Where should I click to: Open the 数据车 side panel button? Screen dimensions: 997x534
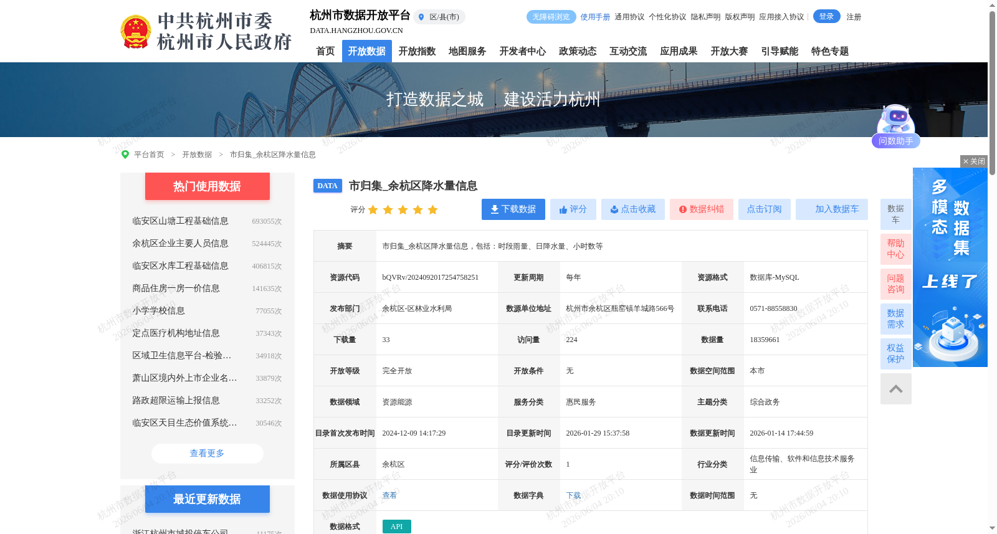tap(896, 214)
